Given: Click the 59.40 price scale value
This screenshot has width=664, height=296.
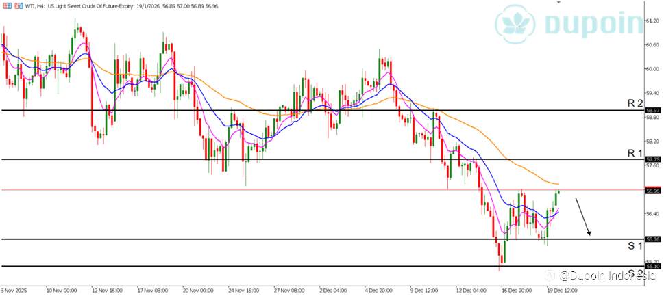Looking at the screenshot, I should click(x=652, y=93).
